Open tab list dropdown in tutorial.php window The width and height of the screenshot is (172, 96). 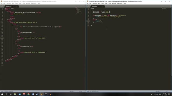[170, 6]
